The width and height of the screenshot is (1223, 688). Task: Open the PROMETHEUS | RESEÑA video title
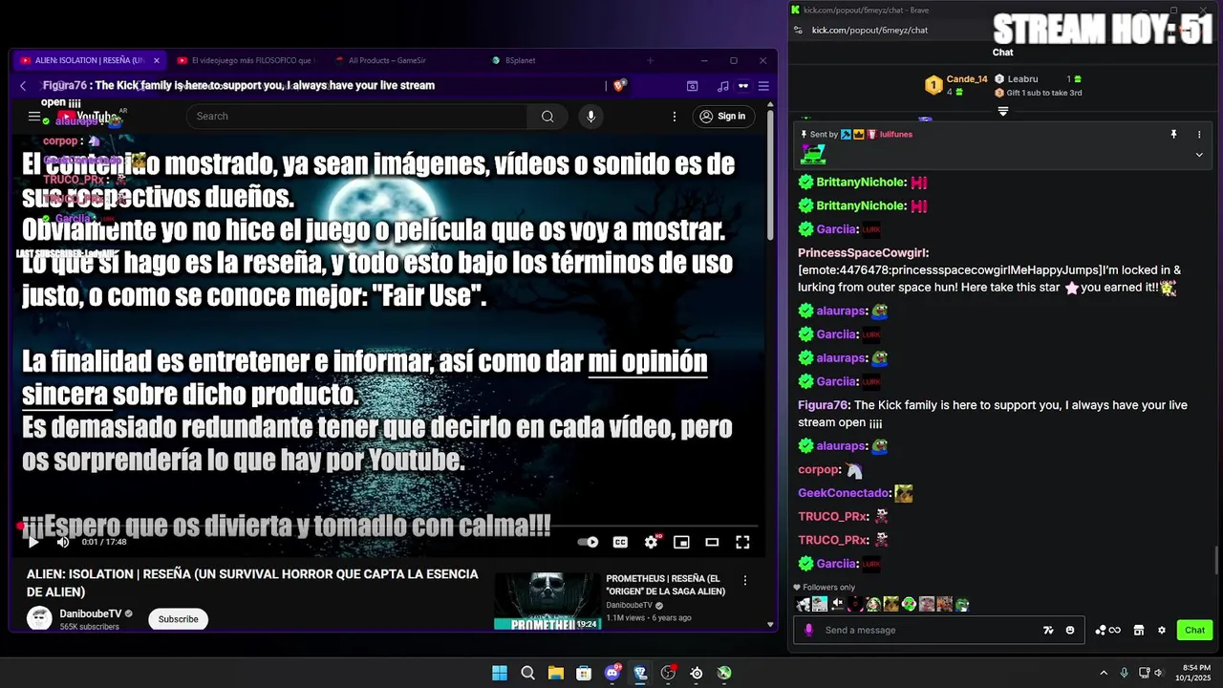(665, 585)
